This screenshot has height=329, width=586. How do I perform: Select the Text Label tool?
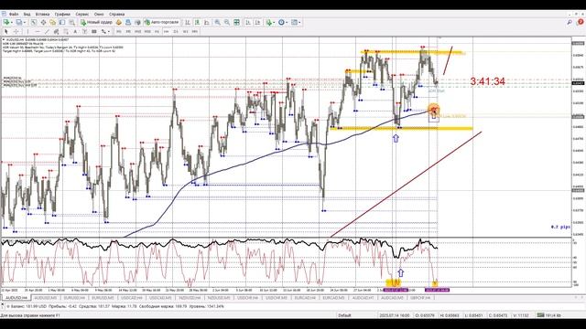tap(84, 32)
